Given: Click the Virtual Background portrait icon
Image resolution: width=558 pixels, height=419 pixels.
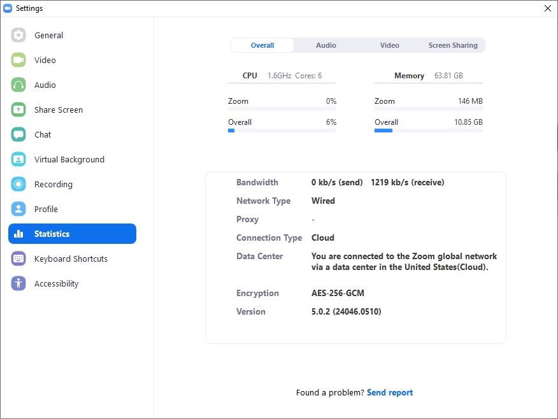Looking at the screenshot, I should pyautogui.click(x=18, y=159).
